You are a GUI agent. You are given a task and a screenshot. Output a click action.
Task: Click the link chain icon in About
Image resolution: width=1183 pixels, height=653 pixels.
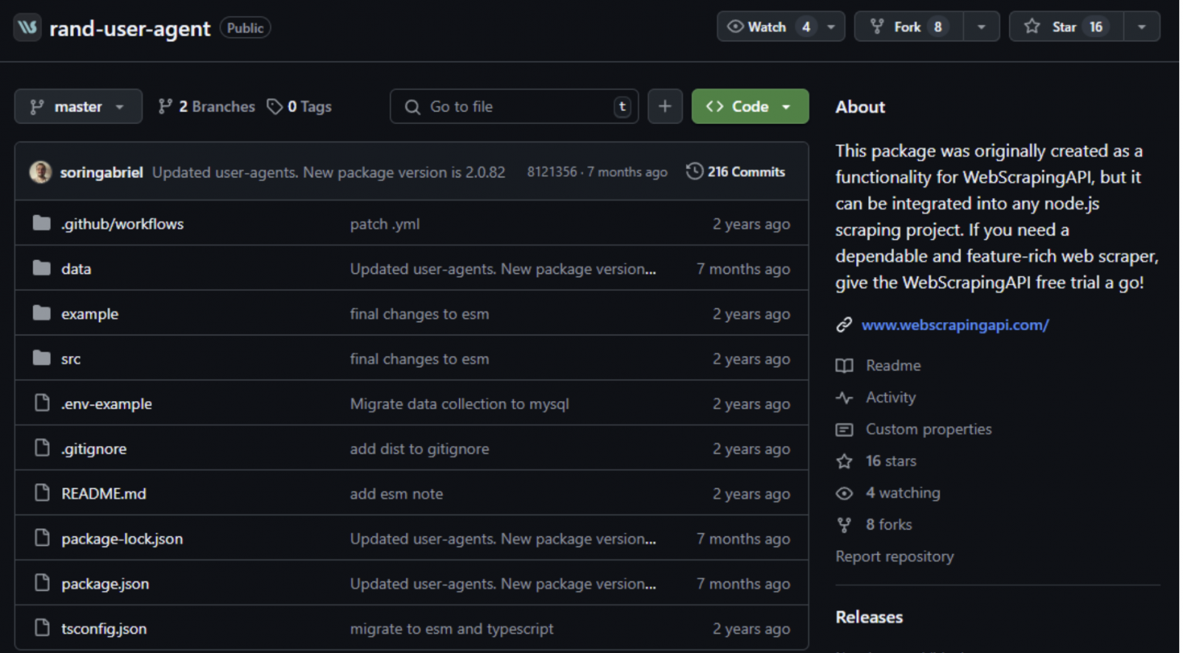[x=844, y=325]
